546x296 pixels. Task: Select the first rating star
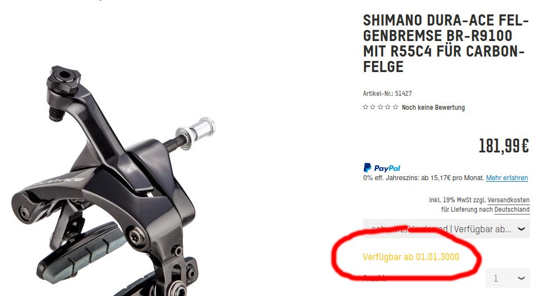point(365,107)
